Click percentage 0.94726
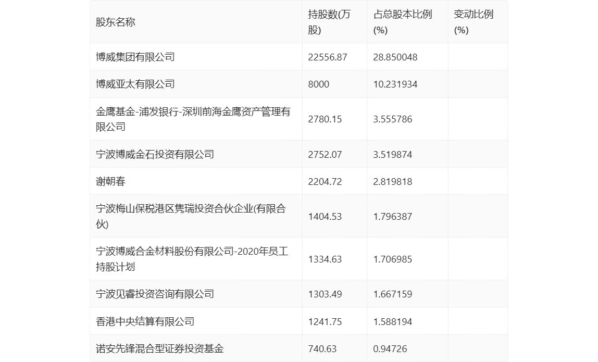The image size is (598, 362). [x=390, y=348]
